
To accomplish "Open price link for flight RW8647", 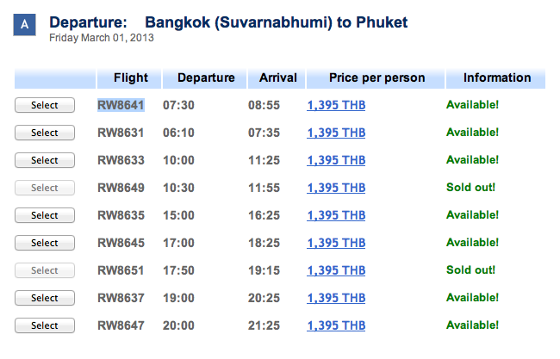I will tap(336, 325).
